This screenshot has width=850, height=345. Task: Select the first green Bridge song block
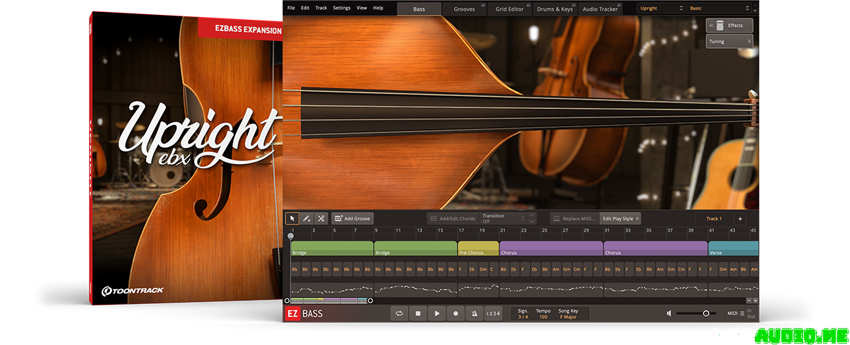coord(331,248)
